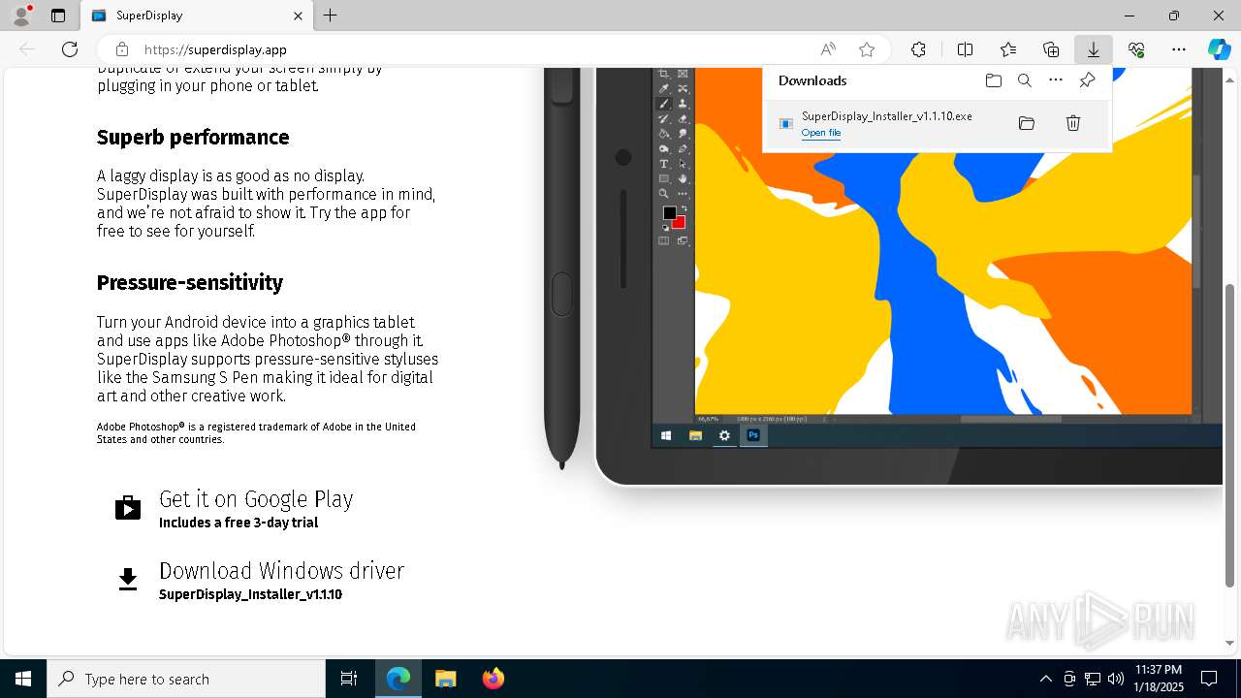Open the Collections panel
The image size is (1241, 698).
(x=1051, y=49)
